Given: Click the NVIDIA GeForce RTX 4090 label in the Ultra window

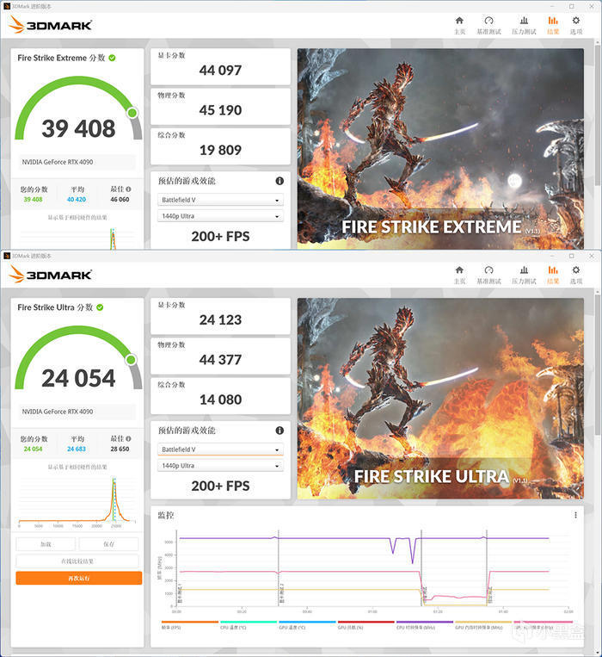Looking at the screenshot, I should tap(58, 412).
